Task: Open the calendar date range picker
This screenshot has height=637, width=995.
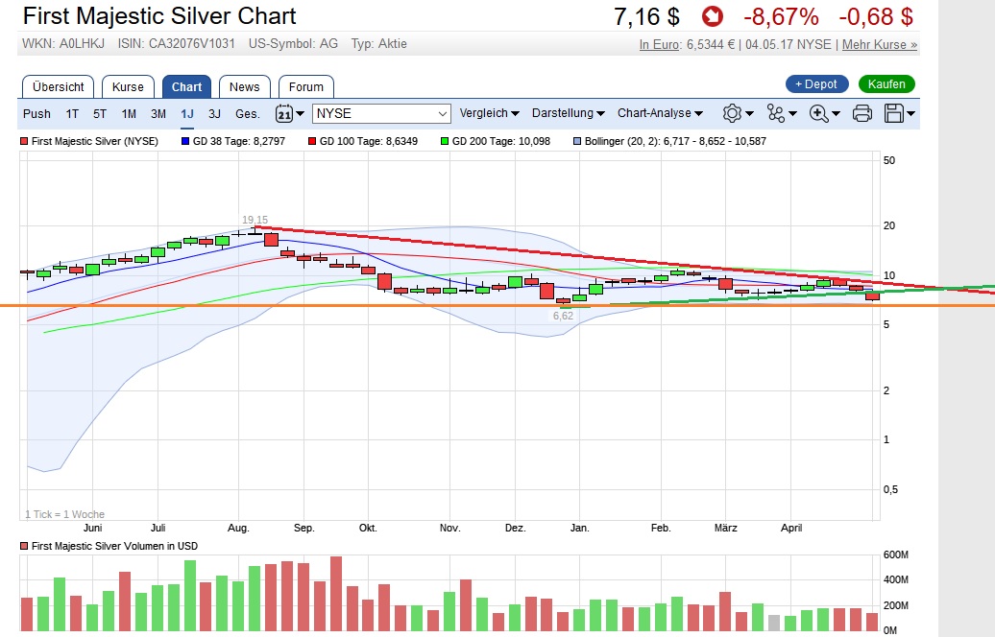Action: click(284, 113)
